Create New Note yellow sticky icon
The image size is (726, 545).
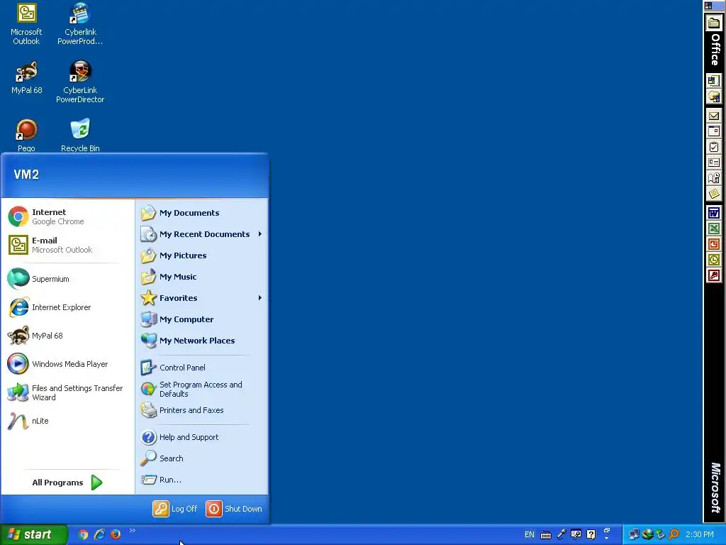coord(713,194)
